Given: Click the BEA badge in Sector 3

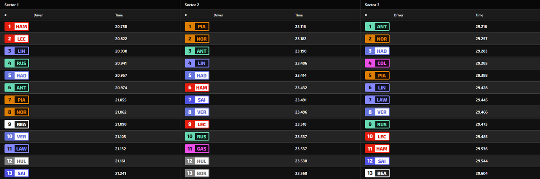Looking at the screenshot, I should (x=377, y=173).
